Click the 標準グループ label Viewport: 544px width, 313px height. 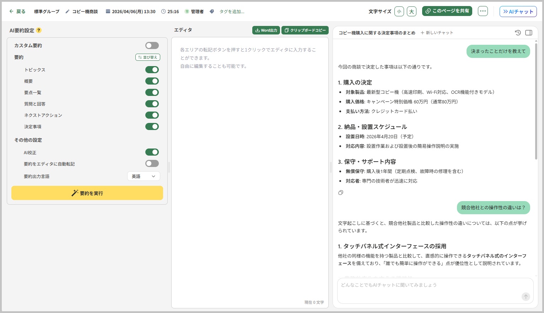47,11
